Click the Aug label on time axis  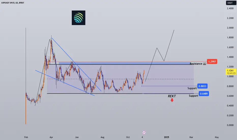[102, 137]
